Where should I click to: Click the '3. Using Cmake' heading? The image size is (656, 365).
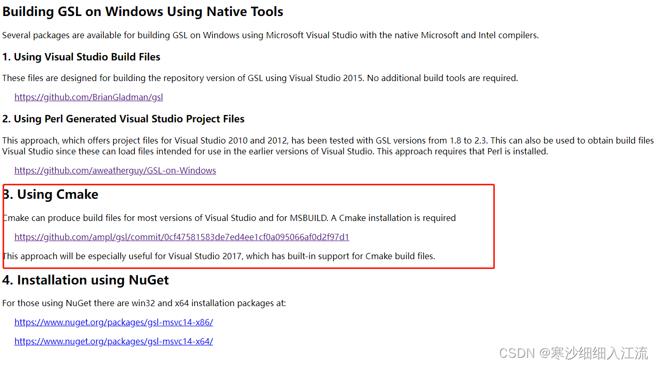(50, 195)
